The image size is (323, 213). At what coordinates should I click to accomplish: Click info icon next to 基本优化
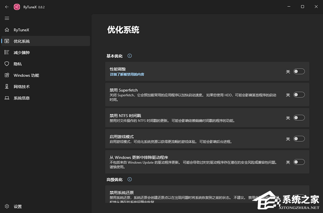(x=130, y=56)
